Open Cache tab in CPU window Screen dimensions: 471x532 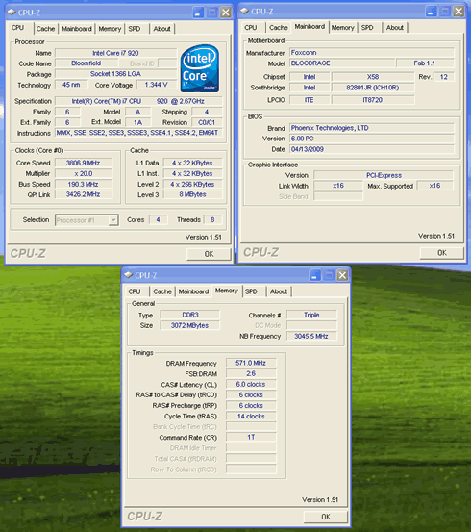tap(45, 29)
